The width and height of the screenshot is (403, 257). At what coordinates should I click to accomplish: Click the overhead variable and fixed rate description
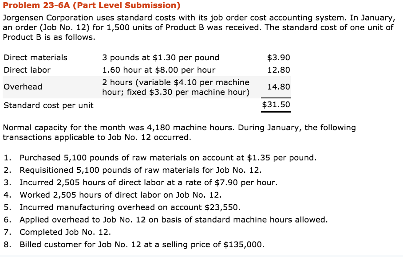point(176,87)
